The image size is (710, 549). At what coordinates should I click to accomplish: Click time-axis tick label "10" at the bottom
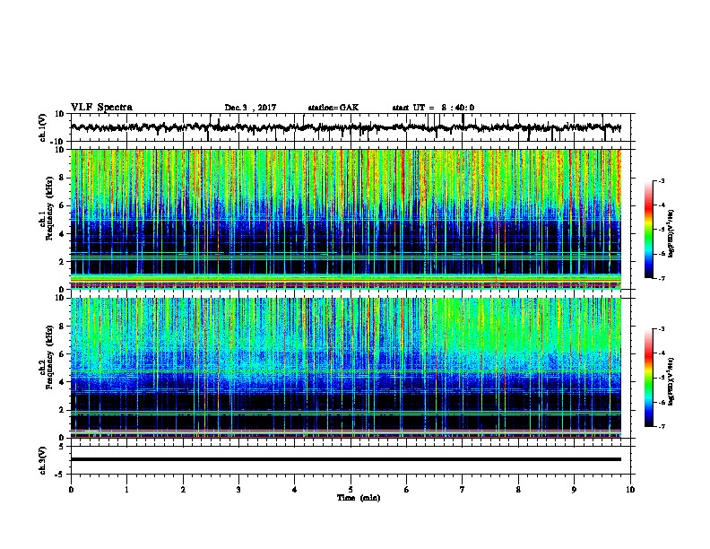pos(630,490)
